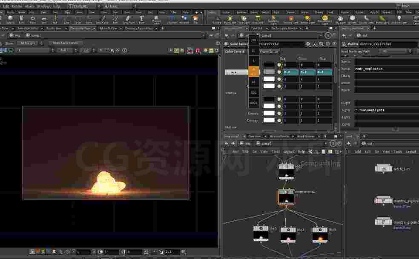419x259 pixels.
Task: Toggle the pin on the Color Correct parameter pane
Action: coord(328,35)
